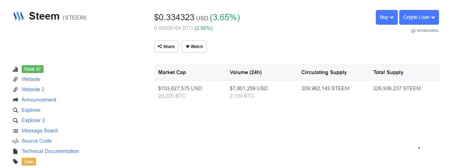Click the megaphone Announcement icon

tap(15, 100)
